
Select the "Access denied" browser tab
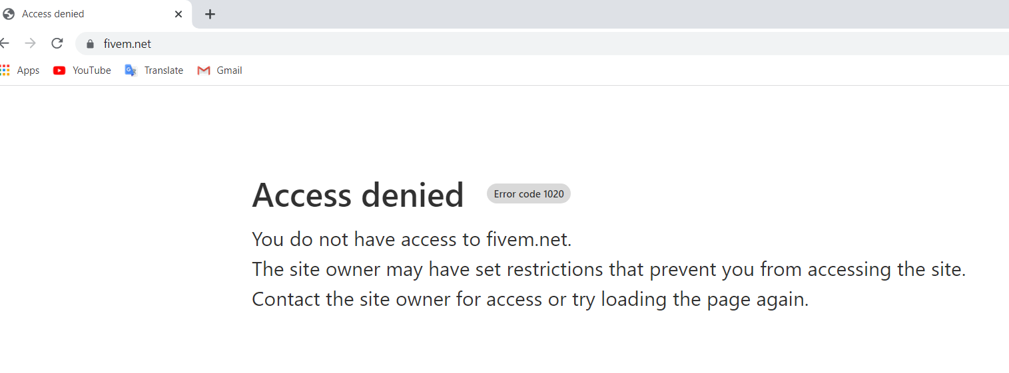pyautogui.click(x=87, y=14)
